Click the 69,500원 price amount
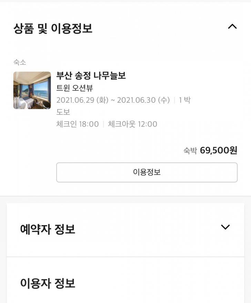The image size is (251, 303). 219,150
